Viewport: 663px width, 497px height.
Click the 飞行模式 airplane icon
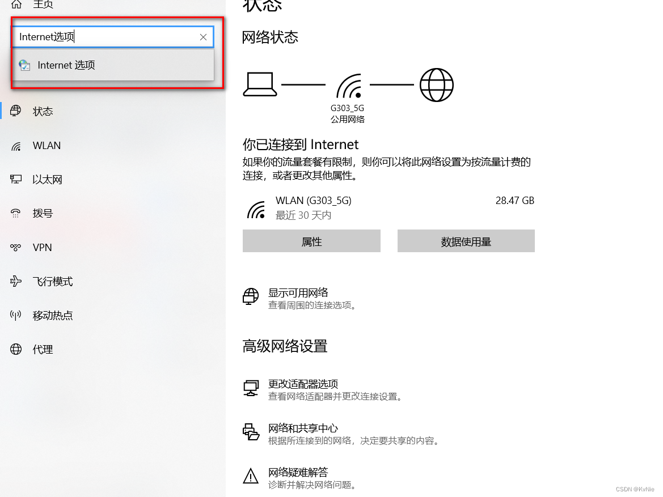click(16, 281)
